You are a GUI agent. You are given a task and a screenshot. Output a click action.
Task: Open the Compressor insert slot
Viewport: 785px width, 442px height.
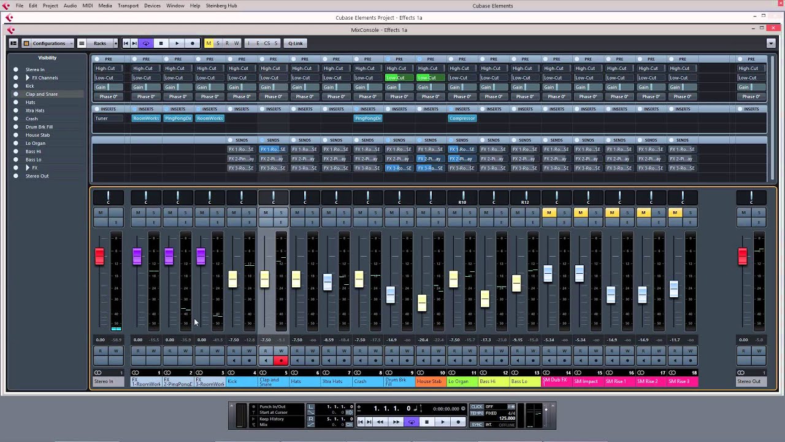click(462, 118)
